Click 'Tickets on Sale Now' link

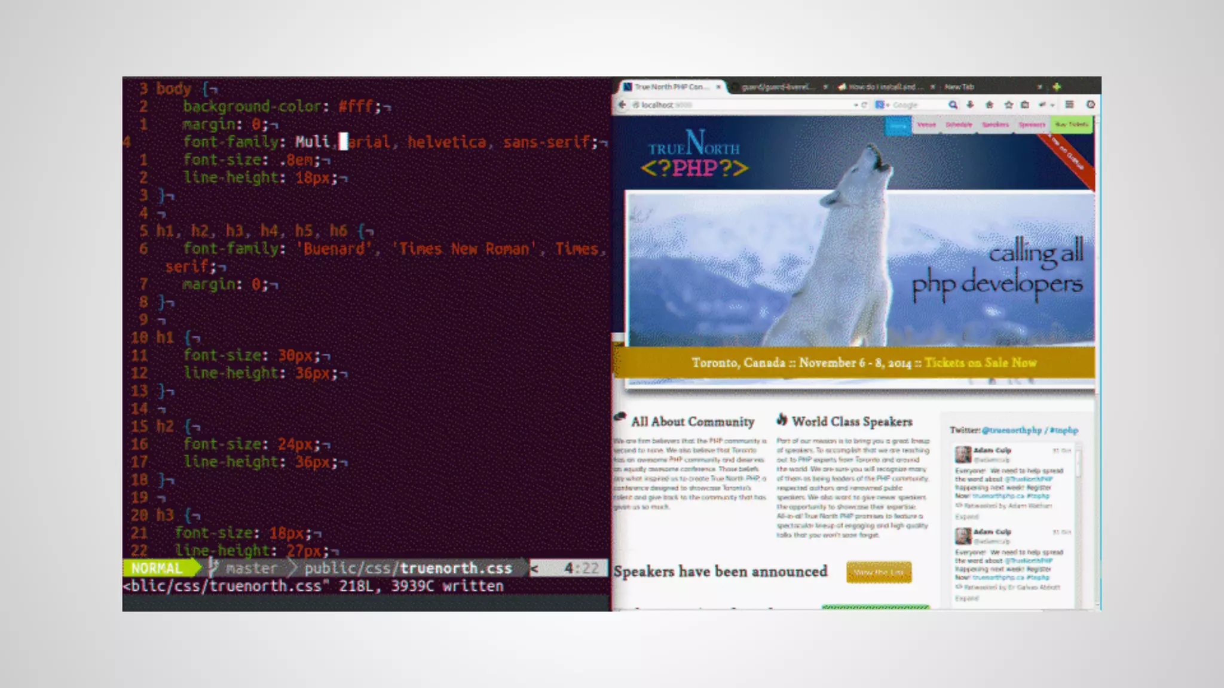tap(980, 363)
